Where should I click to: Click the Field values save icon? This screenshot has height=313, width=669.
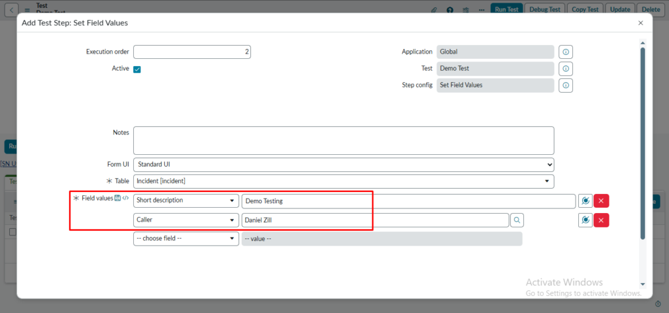click(118, 198)
